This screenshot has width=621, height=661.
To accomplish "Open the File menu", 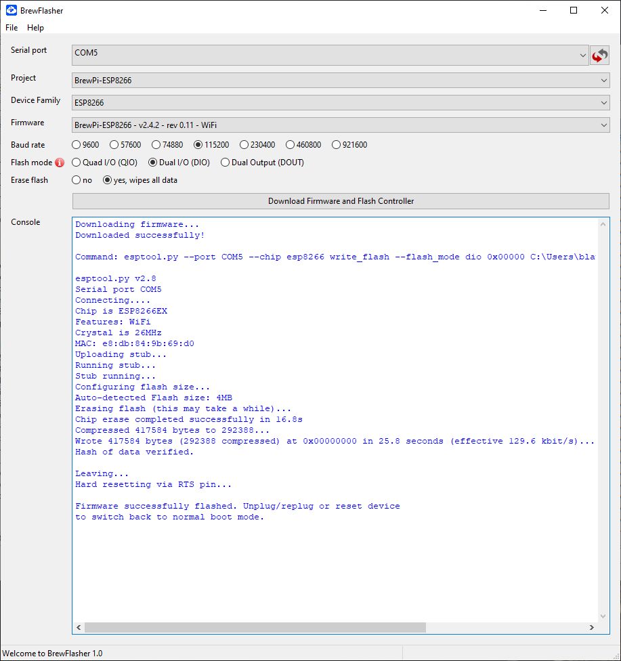I will [x=12, y=27].
